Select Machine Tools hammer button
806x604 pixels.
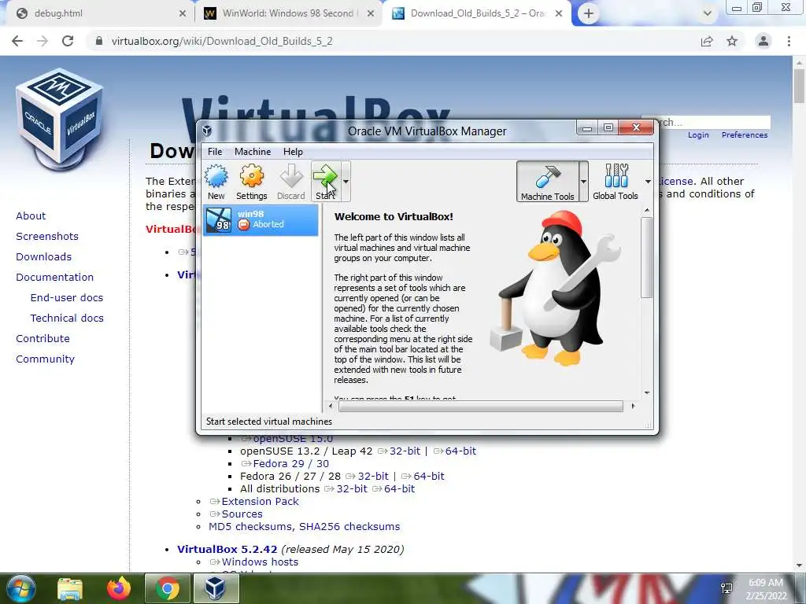tap(548, 182)
